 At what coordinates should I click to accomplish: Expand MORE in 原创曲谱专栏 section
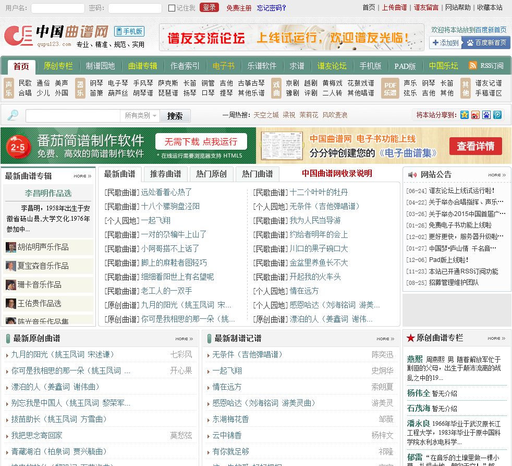point(497,338)
